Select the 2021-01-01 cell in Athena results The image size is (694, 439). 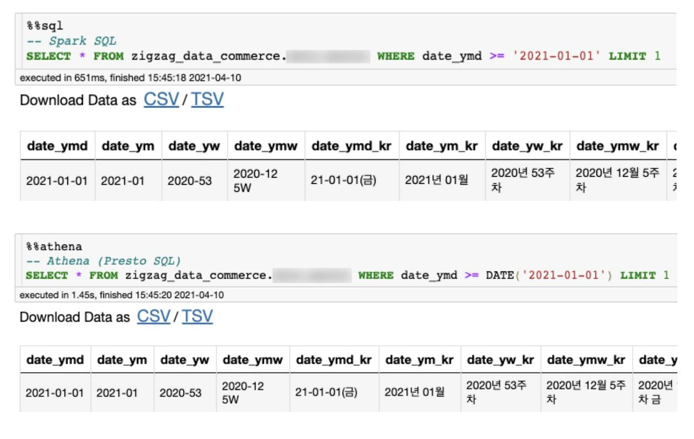pyautogui.click(x=55, y=392)
